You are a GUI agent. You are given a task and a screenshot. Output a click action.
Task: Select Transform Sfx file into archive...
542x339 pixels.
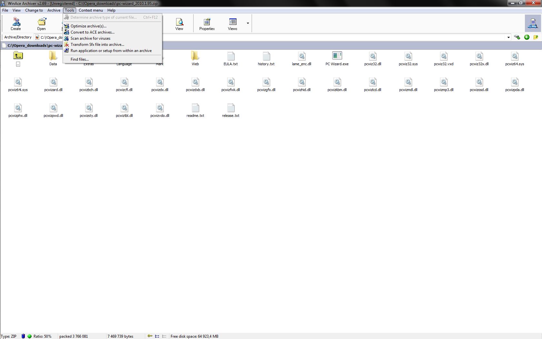pyautogui.click(x=112, y=45)
